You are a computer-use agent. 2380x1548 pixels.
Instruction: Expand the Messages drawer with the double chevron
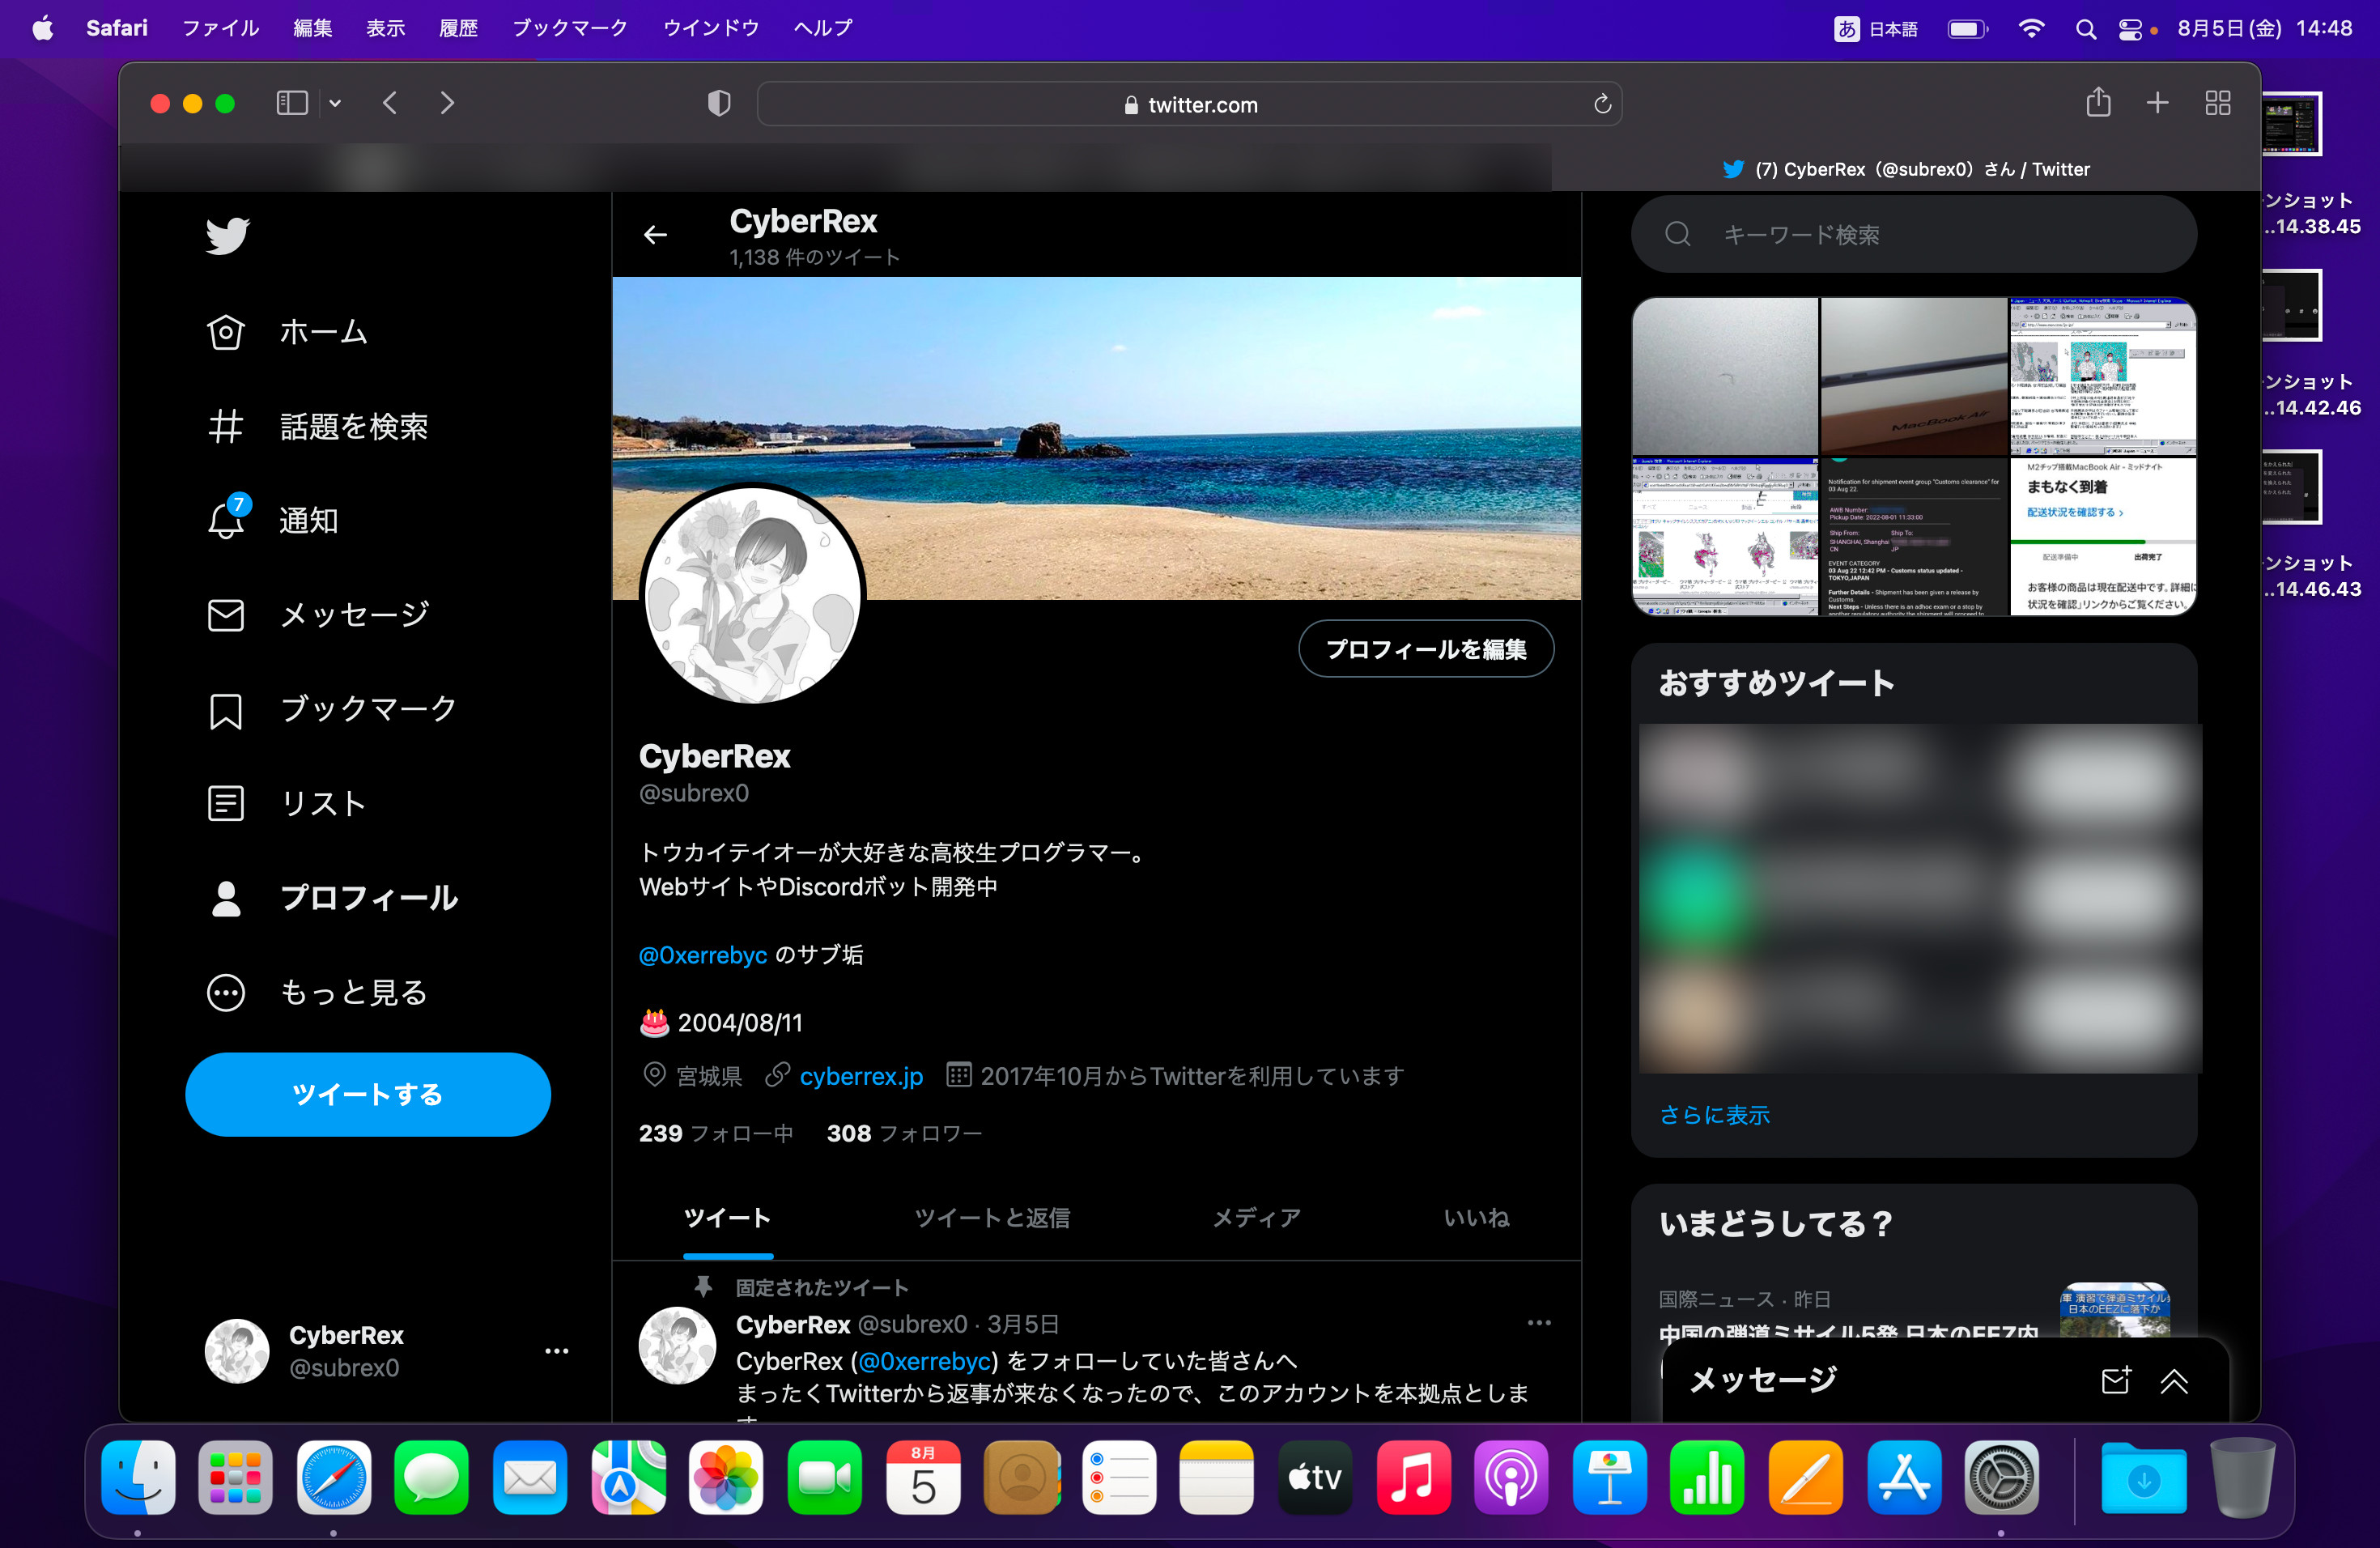click(x=2174, y=1381)
